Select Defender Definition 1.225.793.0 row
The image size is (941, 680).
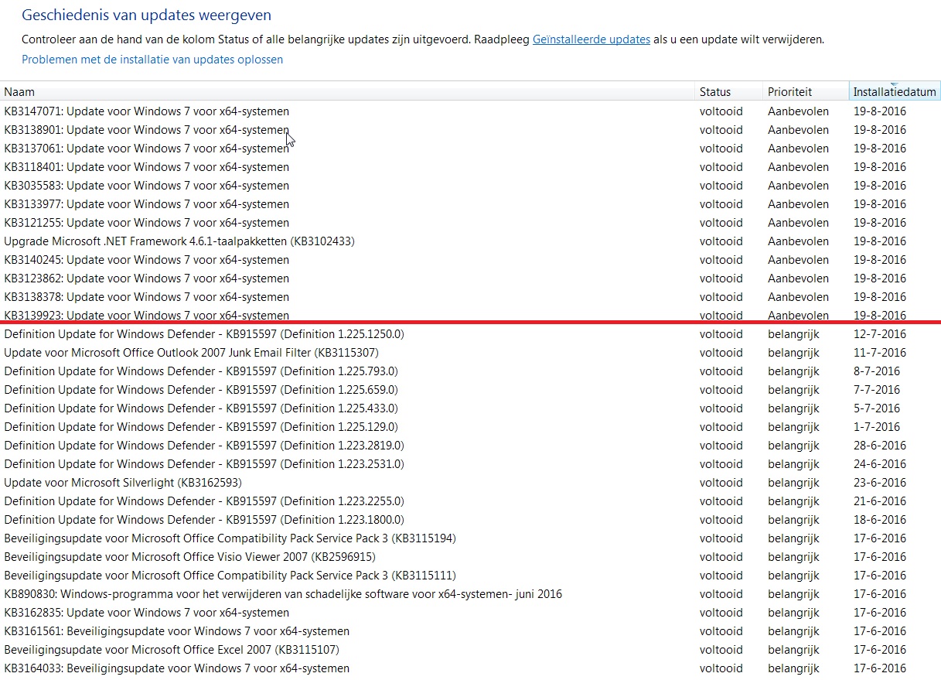[470, 371]
